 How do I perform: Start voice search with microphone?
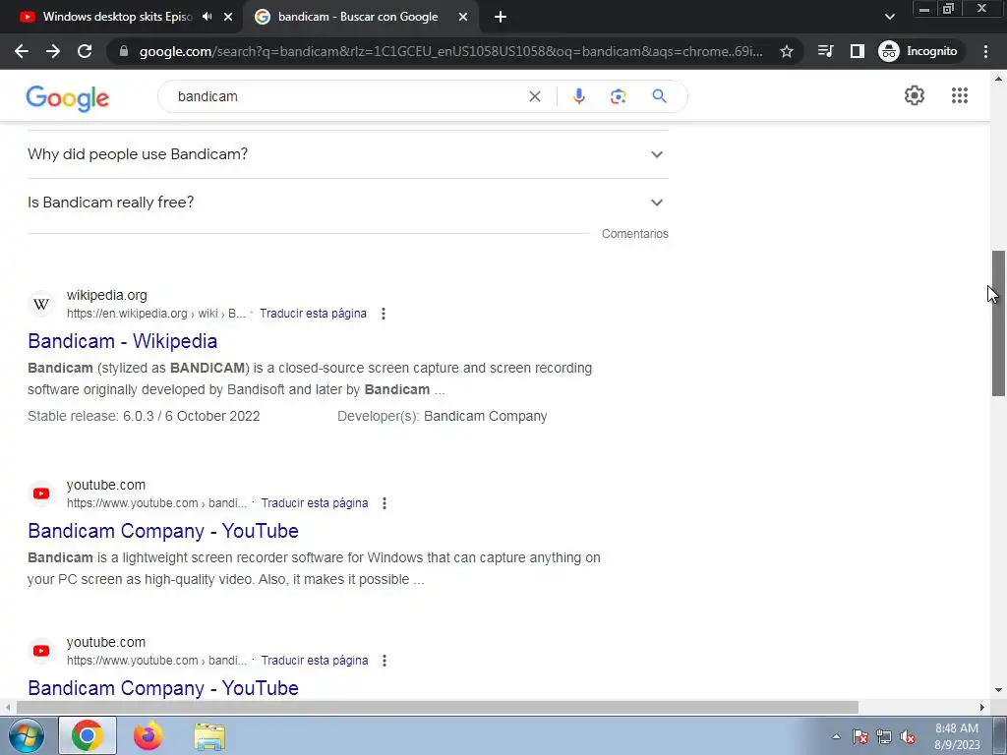(578, 96)
